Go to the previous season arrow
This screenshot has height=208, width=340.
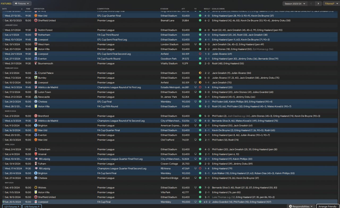tap(311, 4)
